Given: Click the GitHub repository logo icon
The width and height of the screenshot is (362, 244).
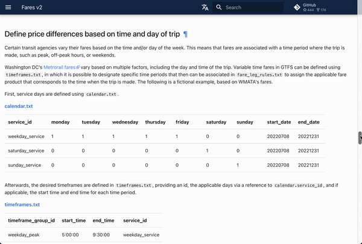Looking at the screenshot, I should 297,7.
